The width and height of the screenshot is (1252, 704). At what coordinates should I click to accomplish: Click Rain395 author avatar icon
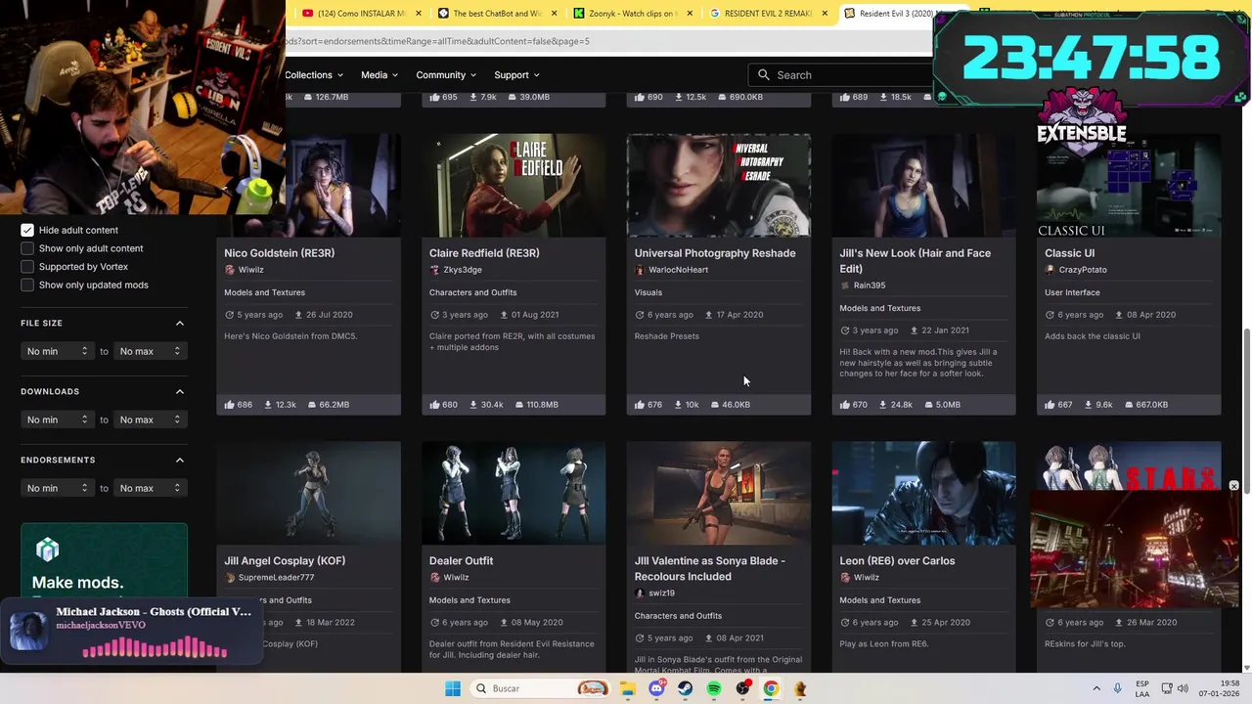pos(845,286)
